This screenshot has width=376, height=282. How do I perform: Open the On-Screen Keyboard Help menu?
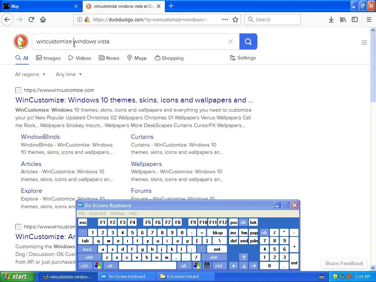click(133, 213)
